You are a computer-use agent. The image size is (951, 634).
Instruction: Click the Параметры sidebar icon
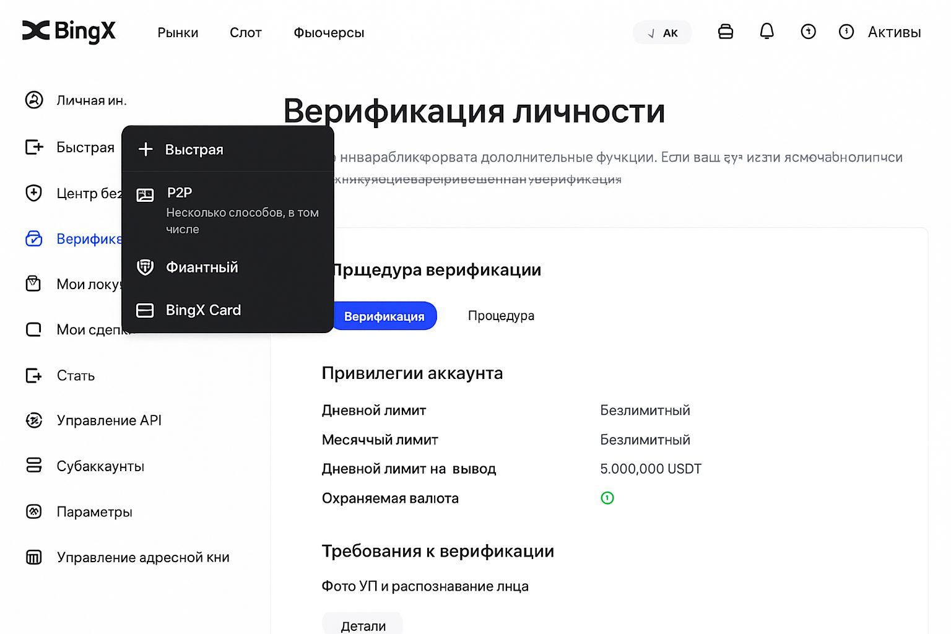pyautogui.click(x=34, y=511)
